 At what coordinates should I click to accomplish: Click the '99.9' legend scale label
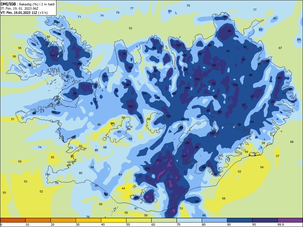click(x=280, y=225)
